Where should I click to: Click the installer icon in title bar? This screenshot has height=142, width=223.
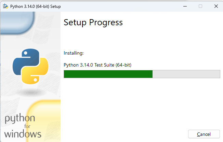[x=5, y=6]
